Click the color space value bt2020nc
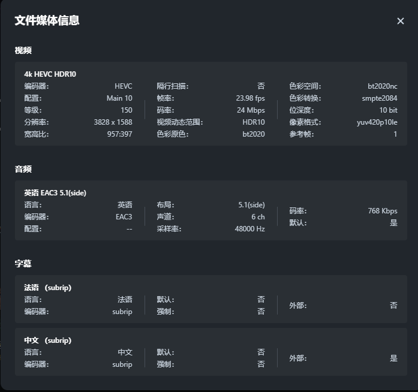The image size is (418, 392). (382, 86)
